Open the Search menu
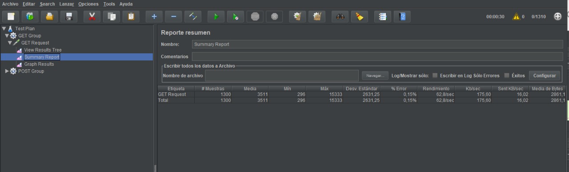Viewport: 569px width, 172px height. (x=47, y=4)
